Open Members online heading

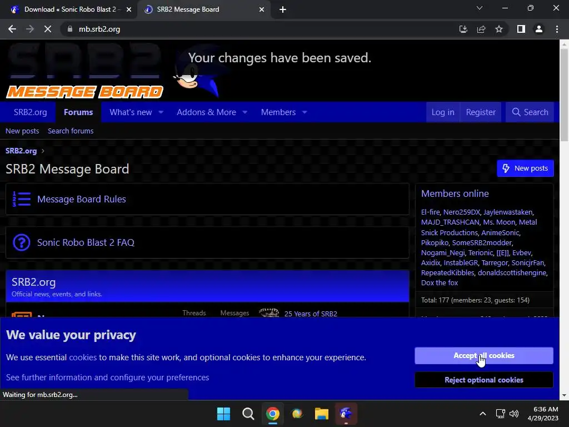pyautogui.click(x=455, y=193)
